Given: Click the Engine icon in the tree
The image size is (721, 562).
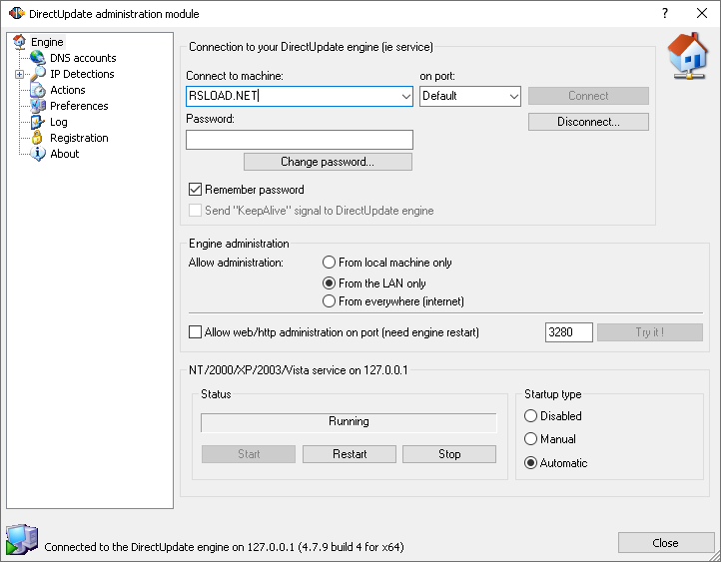Looking at the screenshot, I should tap(19, 42).
